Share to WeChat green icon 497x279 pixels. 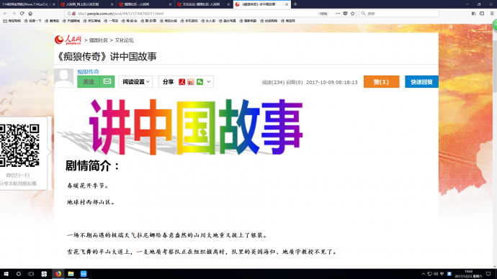point(200,82)
